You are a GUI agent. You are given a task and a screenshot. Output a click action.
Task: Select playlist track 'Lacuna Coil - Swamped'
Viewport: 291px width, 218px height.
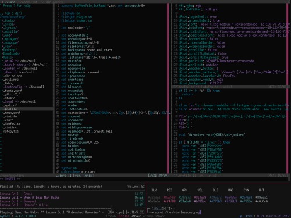tap(18, 201)
